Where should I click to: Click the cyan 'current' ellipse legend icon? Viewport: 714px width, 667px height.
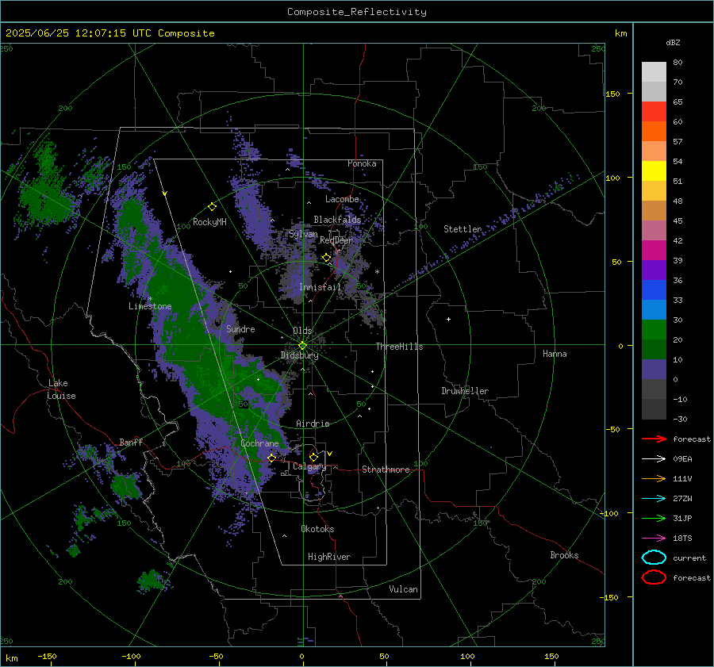(x=654, y=558)
